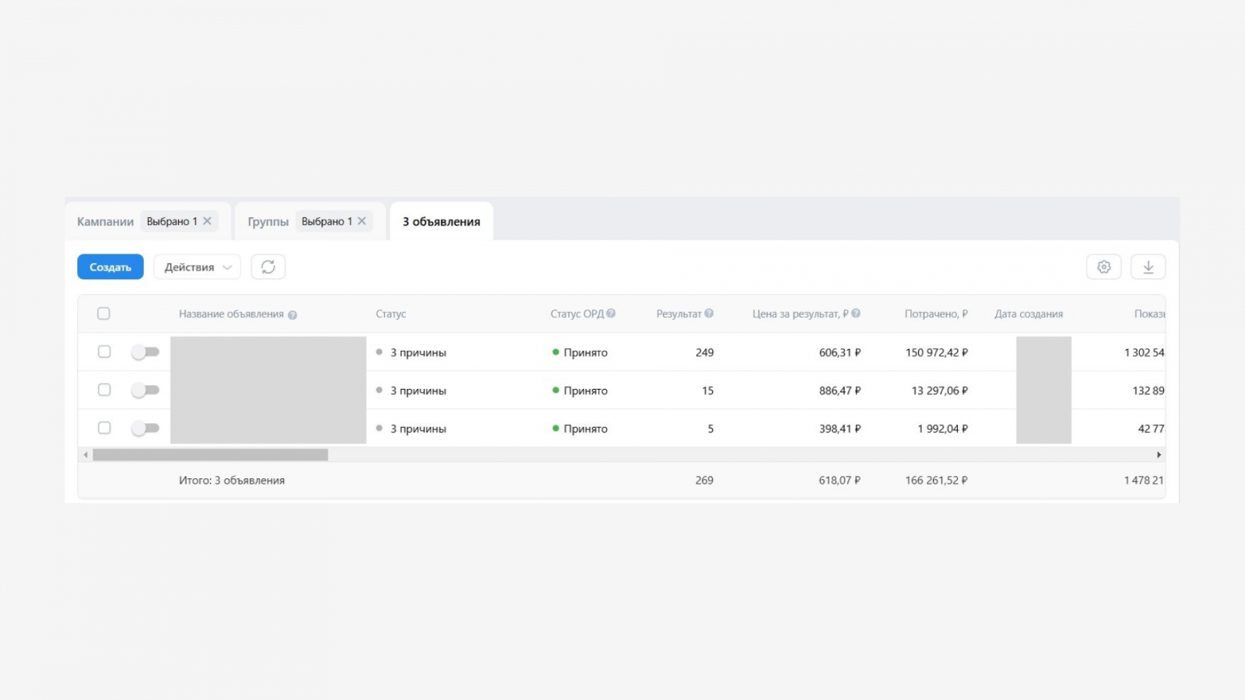Sort by Дата создания column header
Screen dimensions: 1245x700
tap(1029, 314)
